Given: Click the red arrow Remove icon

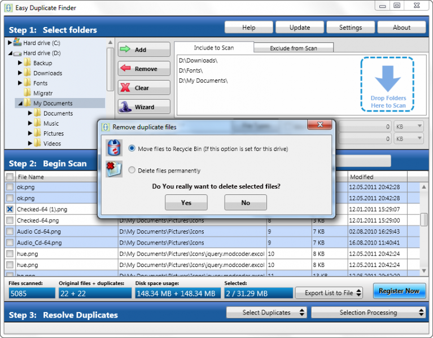Looking at the screenshot, I should tap(125, 68).
